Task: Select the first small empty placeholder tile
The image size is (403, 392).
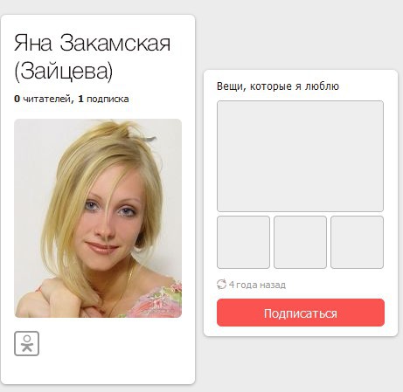Action: click(x=243, y=242)
